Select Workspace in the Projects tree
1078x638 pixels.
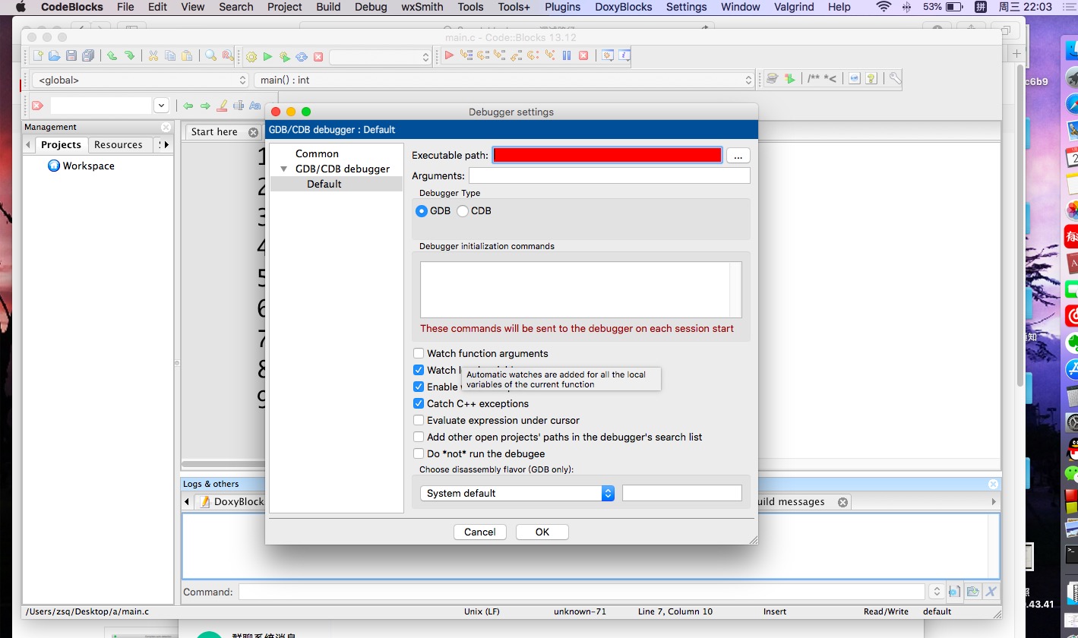pos(81,166)
